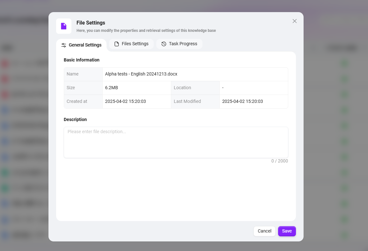Viewport: 368px width, 251px height.
Task: Click the Description section heading
Action: [x=75, y=119]
